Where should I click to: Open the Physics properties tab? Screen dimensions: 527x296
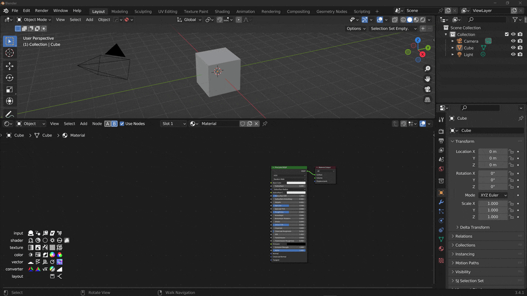click(x=441, y=221)
